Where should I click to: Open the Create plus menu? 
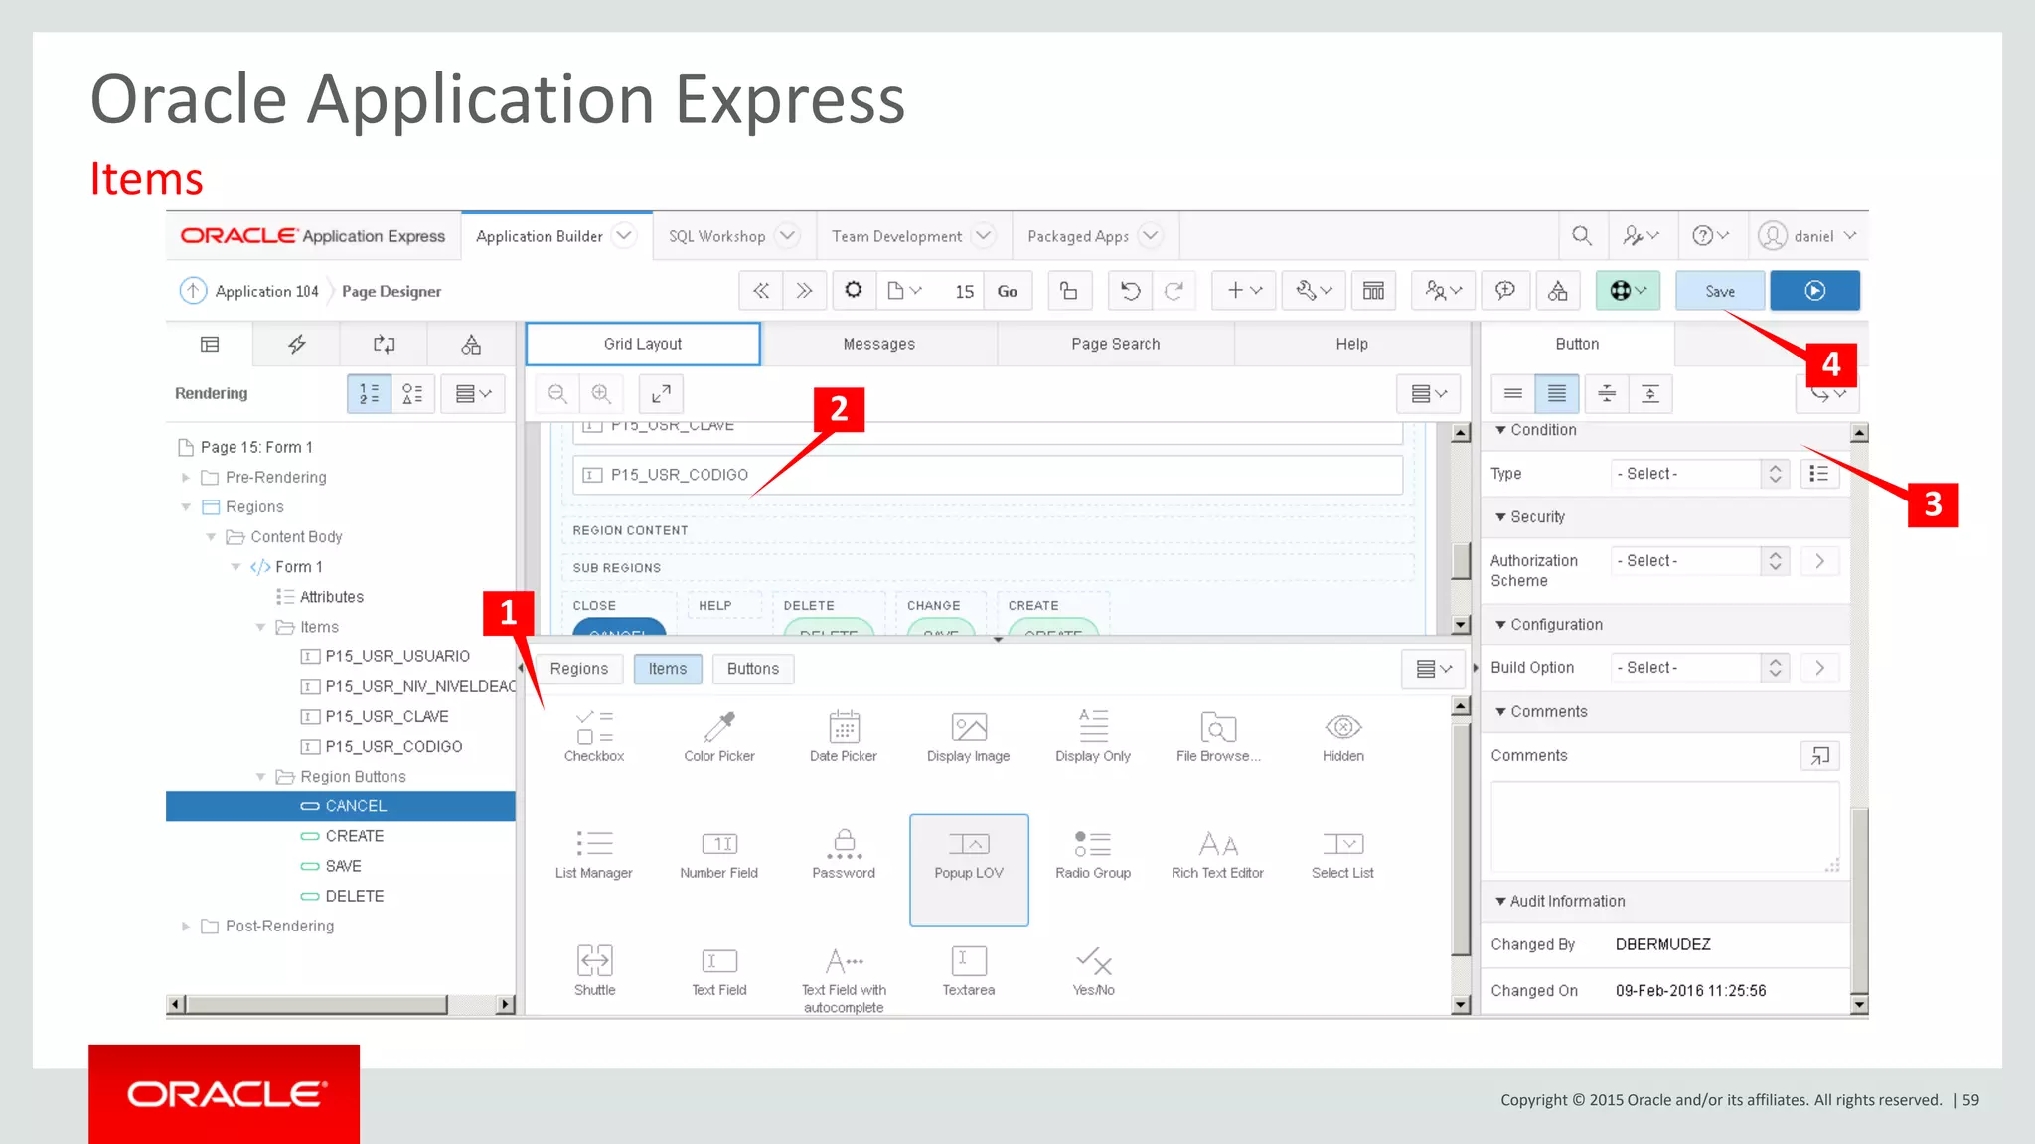coord(1243,291)
